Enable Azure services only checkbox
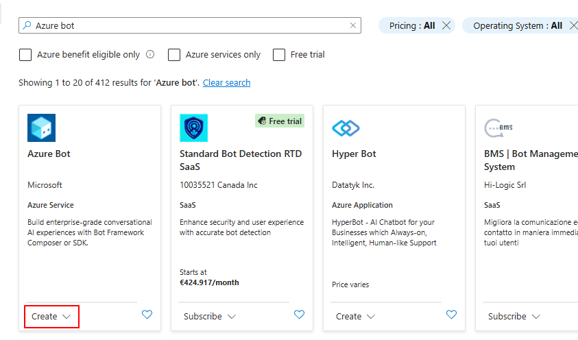The image size is (578, 340). pyautogui.click(x=174, y=55)
